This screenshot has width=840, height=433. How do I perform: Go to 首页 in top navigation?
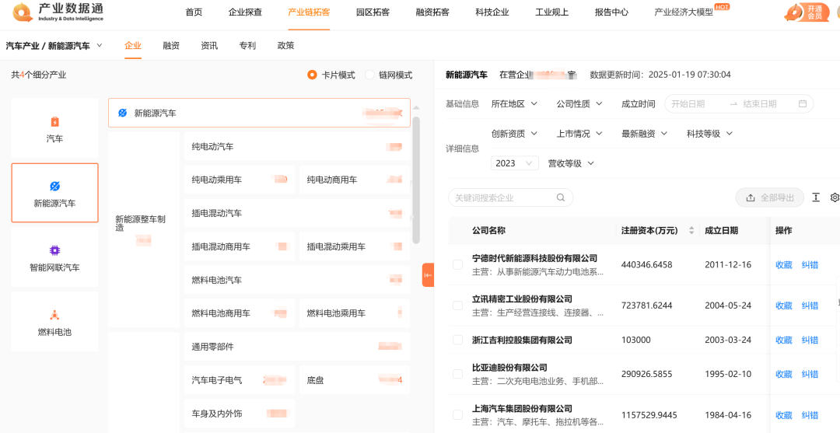(194, 12)
